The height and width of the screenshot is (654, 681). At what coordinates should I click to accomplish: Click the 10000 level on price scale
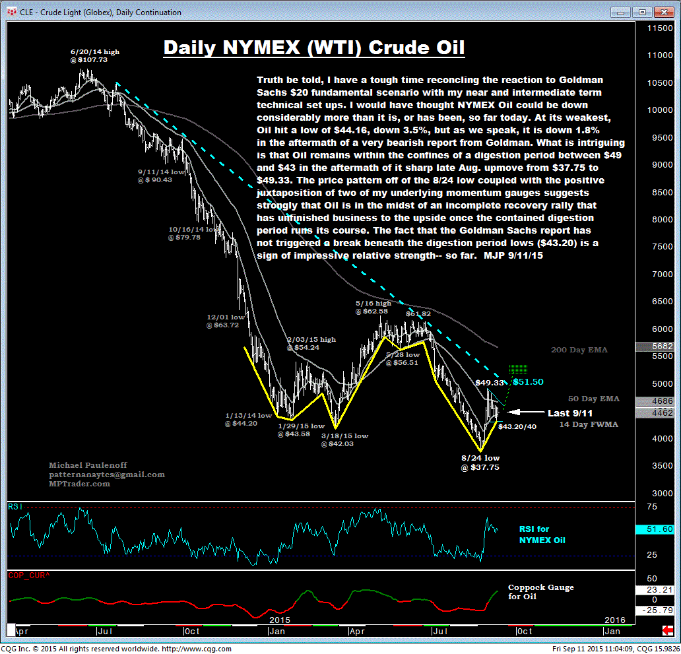[660, 110]
